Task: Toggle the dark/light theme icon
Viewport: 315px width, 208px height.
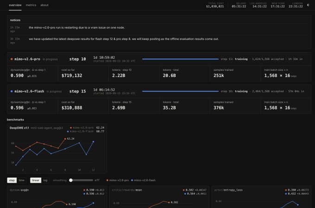Action: pyautogui.click(x=308, y=5)
